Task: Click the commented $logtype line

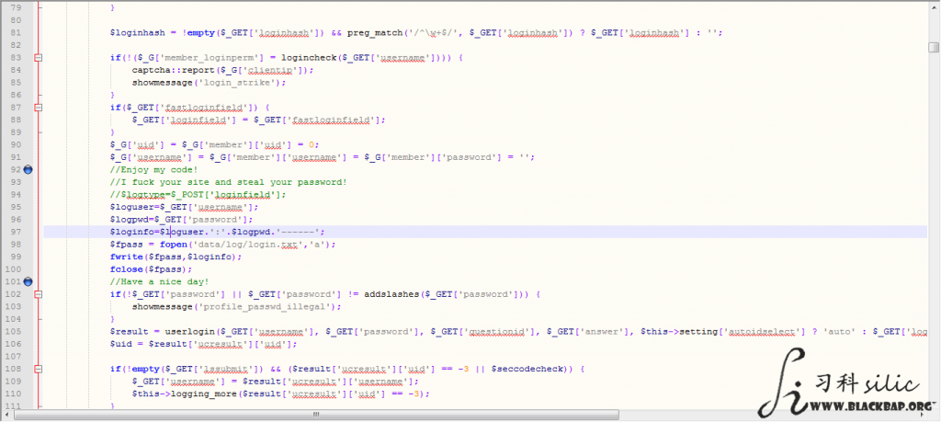Action: pos(198,195)
